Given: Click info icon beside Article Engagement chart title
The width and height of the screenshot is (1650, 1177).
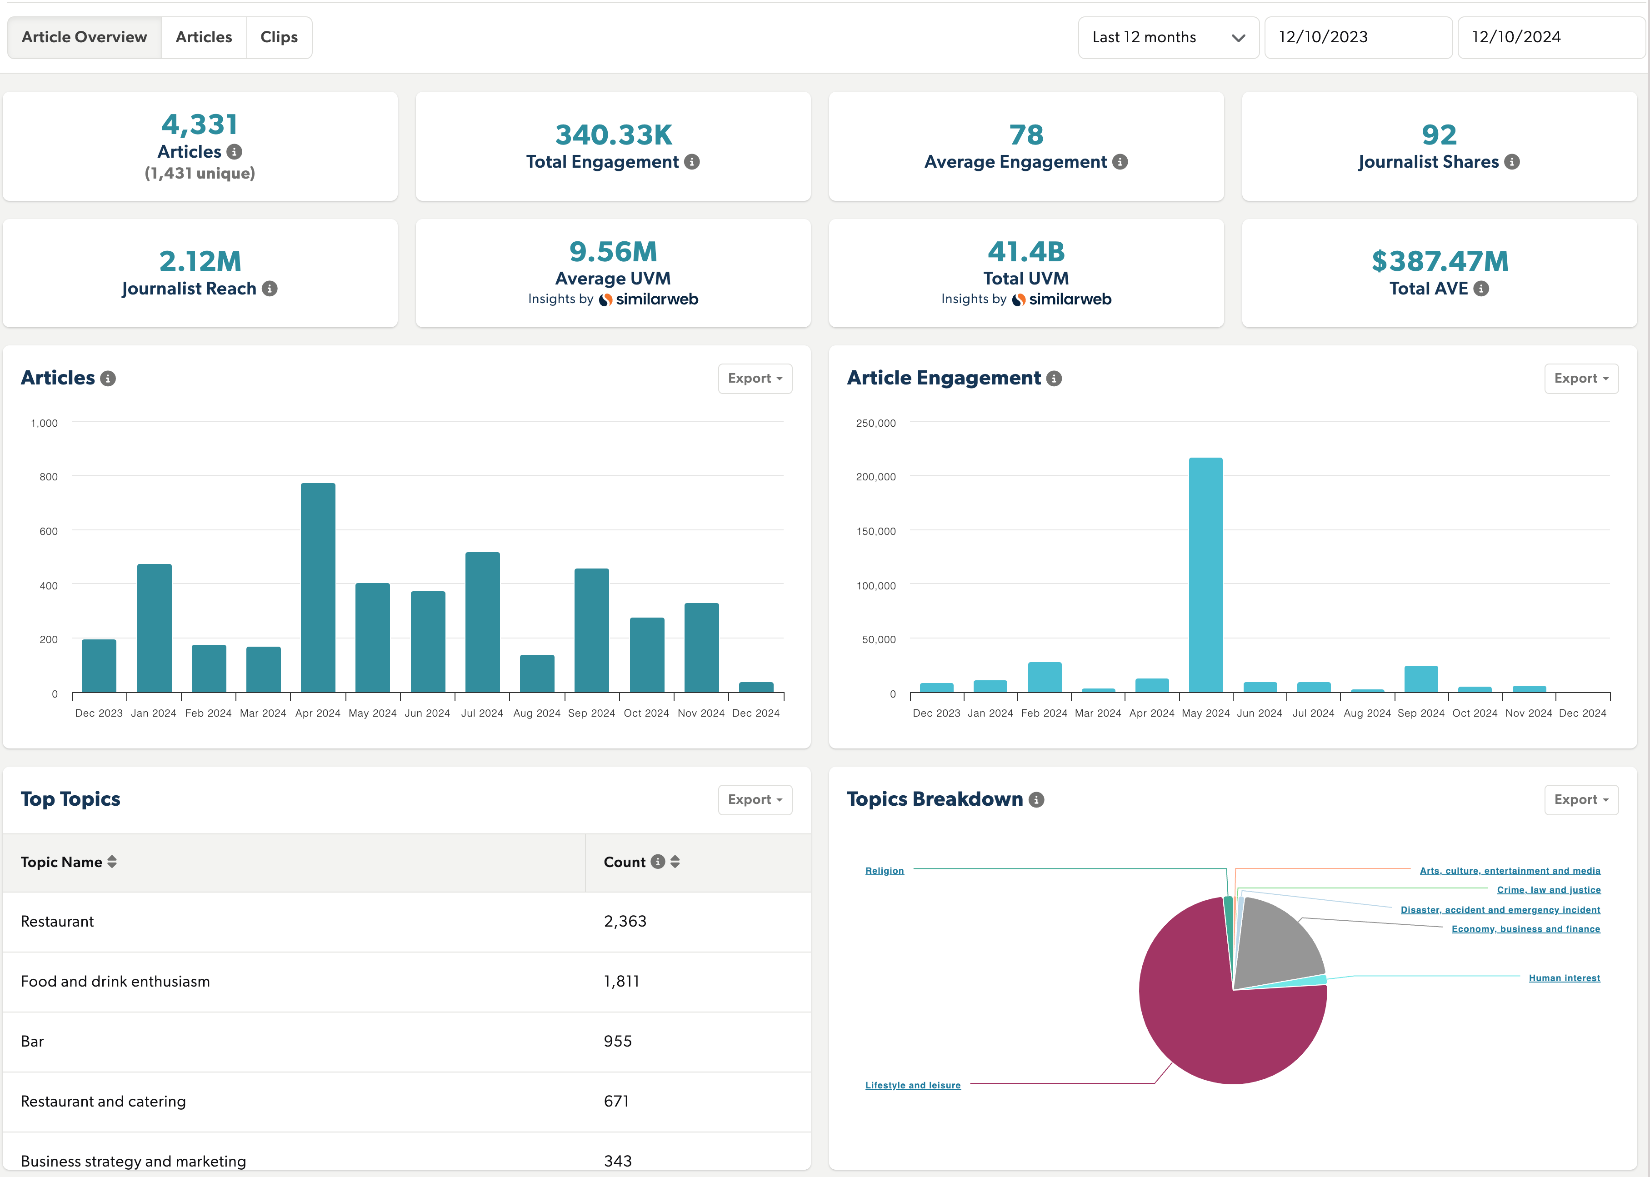Looking at the screenshot, I should tap(1055, 378).
